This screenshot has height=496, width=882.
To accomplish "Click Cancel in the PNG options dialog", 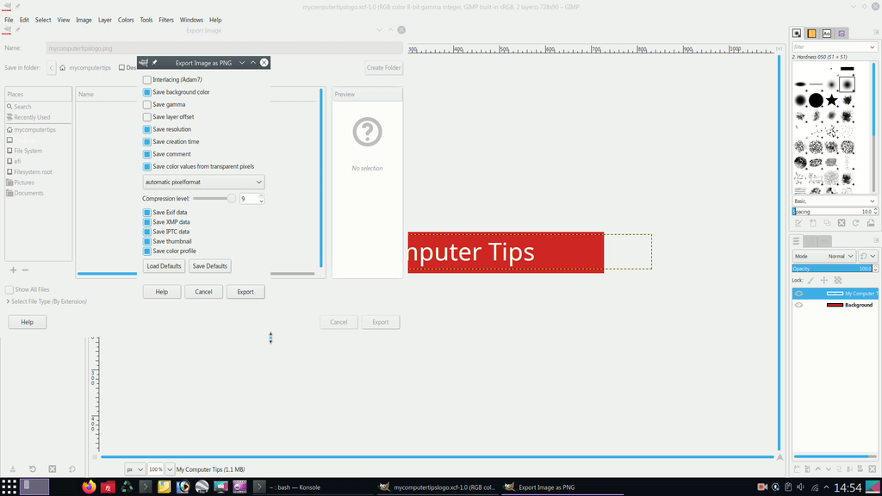I will (203, 292).
